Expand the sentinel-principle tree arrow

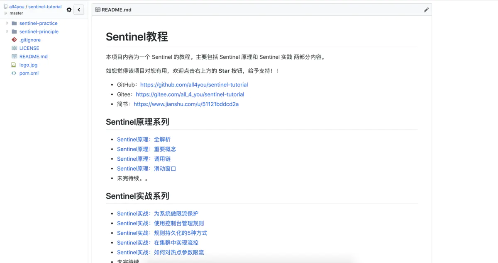pyautogui.click(x=7, y=31)
